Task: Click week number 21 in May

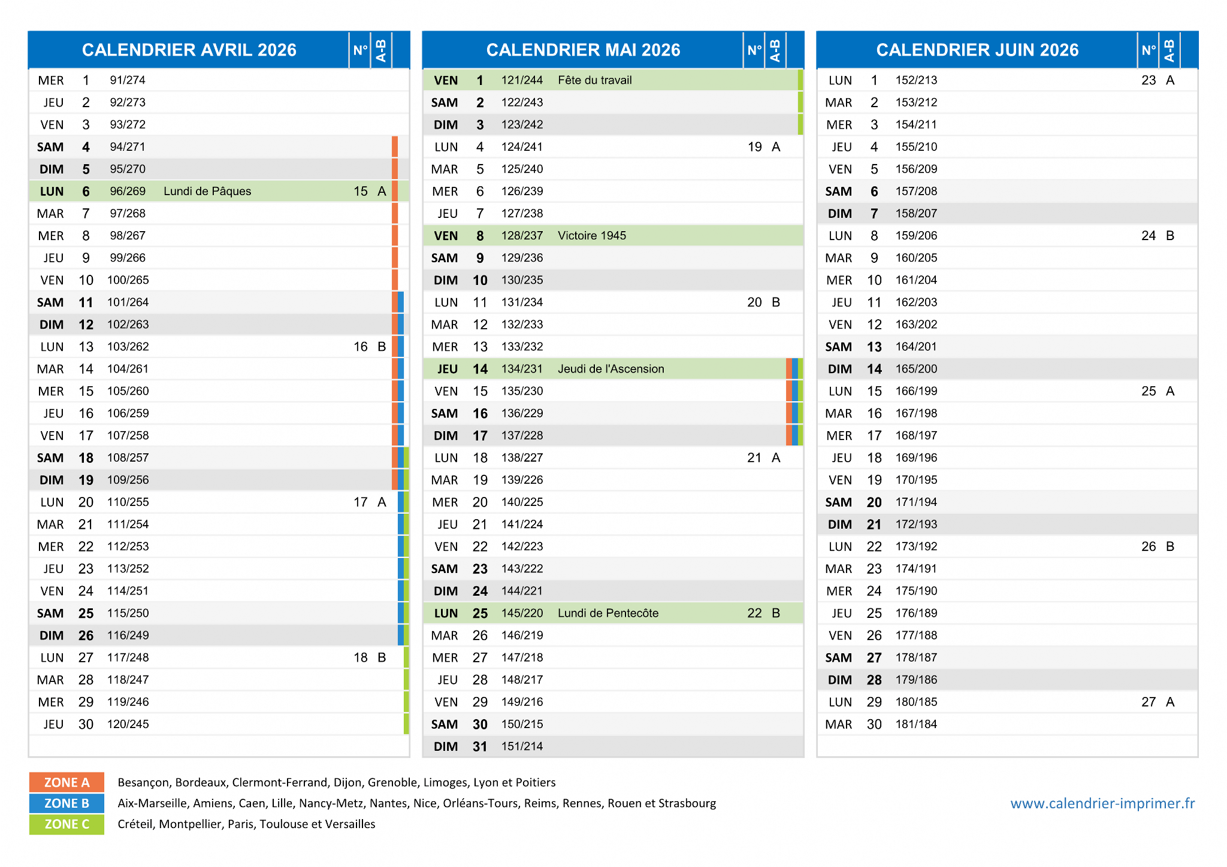Action: (x=754, y=457)
